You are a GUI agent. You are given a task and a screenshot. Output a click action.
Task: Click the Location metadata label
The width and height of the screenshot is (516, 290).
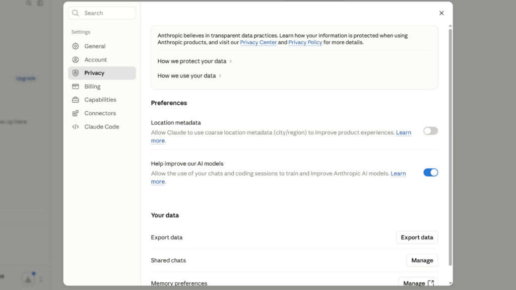(176, 123)
